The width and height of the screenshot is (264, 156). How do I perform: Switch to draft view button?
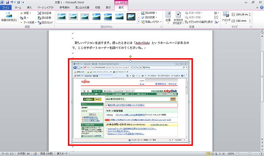tap(224, 154)
